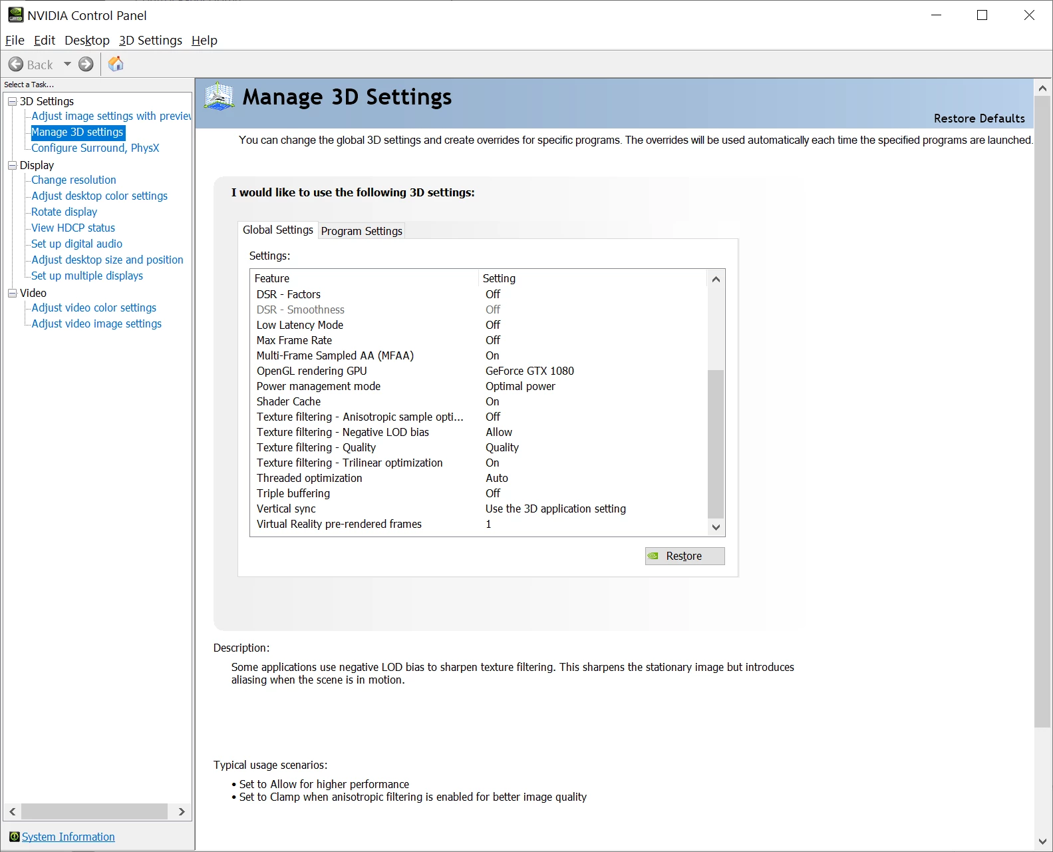Collapse the 3D Settings tree node

click(12, 101)
